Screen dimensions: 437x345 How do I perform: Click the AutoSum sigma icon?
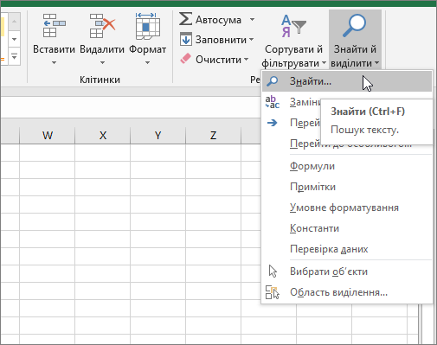click(185, 19)
